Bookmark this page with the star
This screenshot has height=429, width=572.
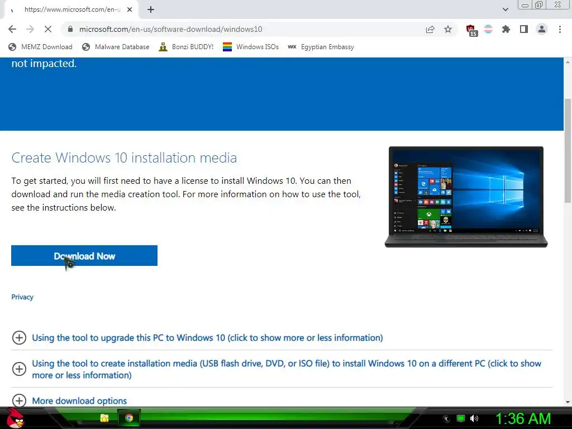448,29
